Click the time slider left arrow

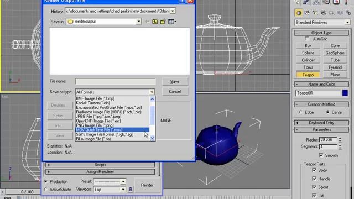click(x=2, y=192)
